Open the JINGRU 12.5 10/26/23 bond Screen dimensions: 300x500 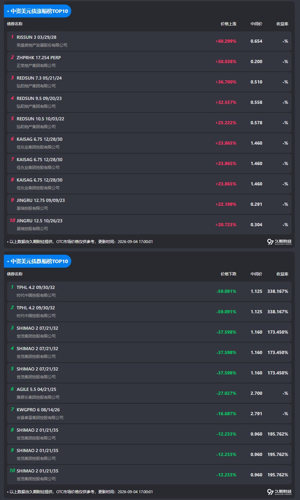click(40, 221)
